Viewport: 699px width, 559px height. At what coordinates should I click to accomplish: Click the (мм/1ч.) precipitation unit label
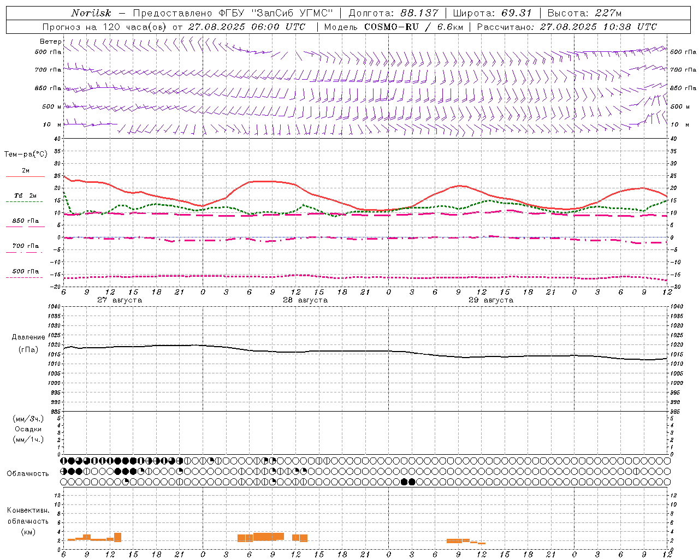(x=28, y=439)
